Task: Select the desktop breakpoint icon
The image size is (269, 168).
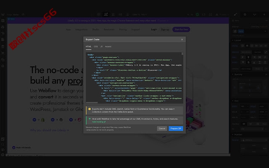Action: click(x=106, y=14)
